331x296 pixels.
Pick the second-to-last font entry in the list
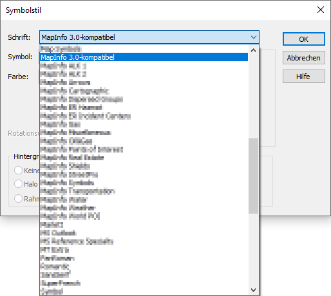click(x=144, y=283)
